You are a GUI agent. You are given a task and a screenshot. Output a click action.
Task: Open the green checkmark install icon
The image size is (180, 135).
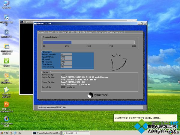point(6,61)
